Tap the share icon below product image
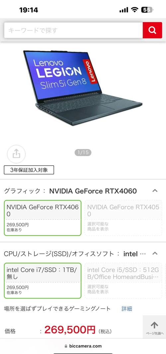This screenshot has width=166, height=354. click(16, 154)
